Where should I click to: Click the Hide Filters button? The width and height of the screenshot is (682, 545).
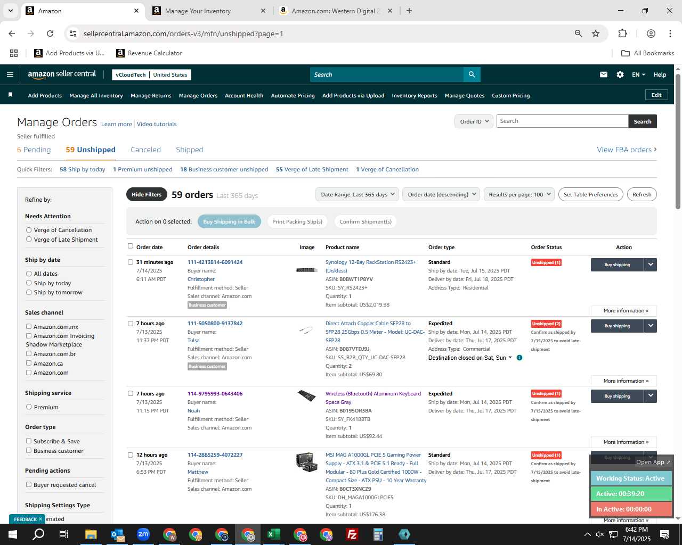(x=147, y=194)
